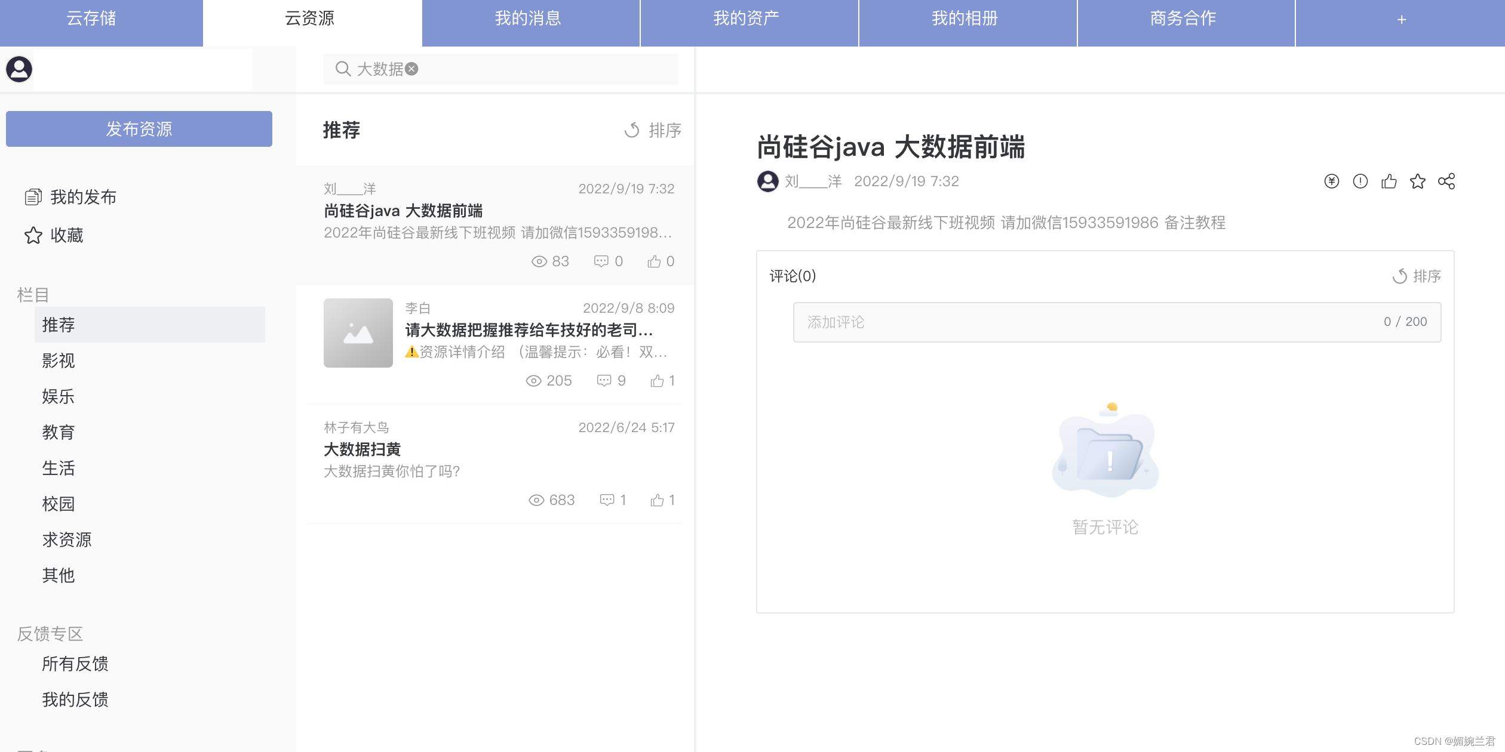
Task: Add a new tab with the plus button
Action: coord(1401,20)
